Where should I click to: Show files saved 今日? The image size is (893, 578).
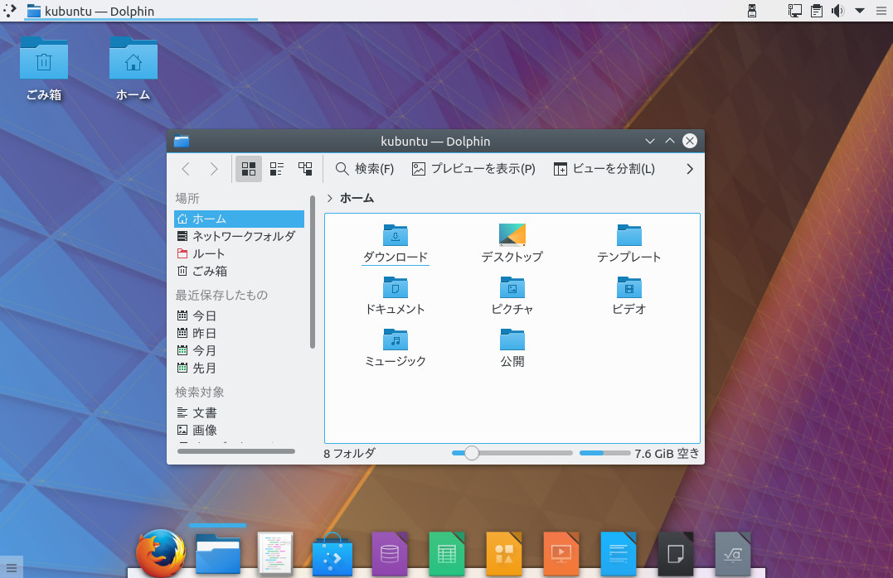(239, 315)
